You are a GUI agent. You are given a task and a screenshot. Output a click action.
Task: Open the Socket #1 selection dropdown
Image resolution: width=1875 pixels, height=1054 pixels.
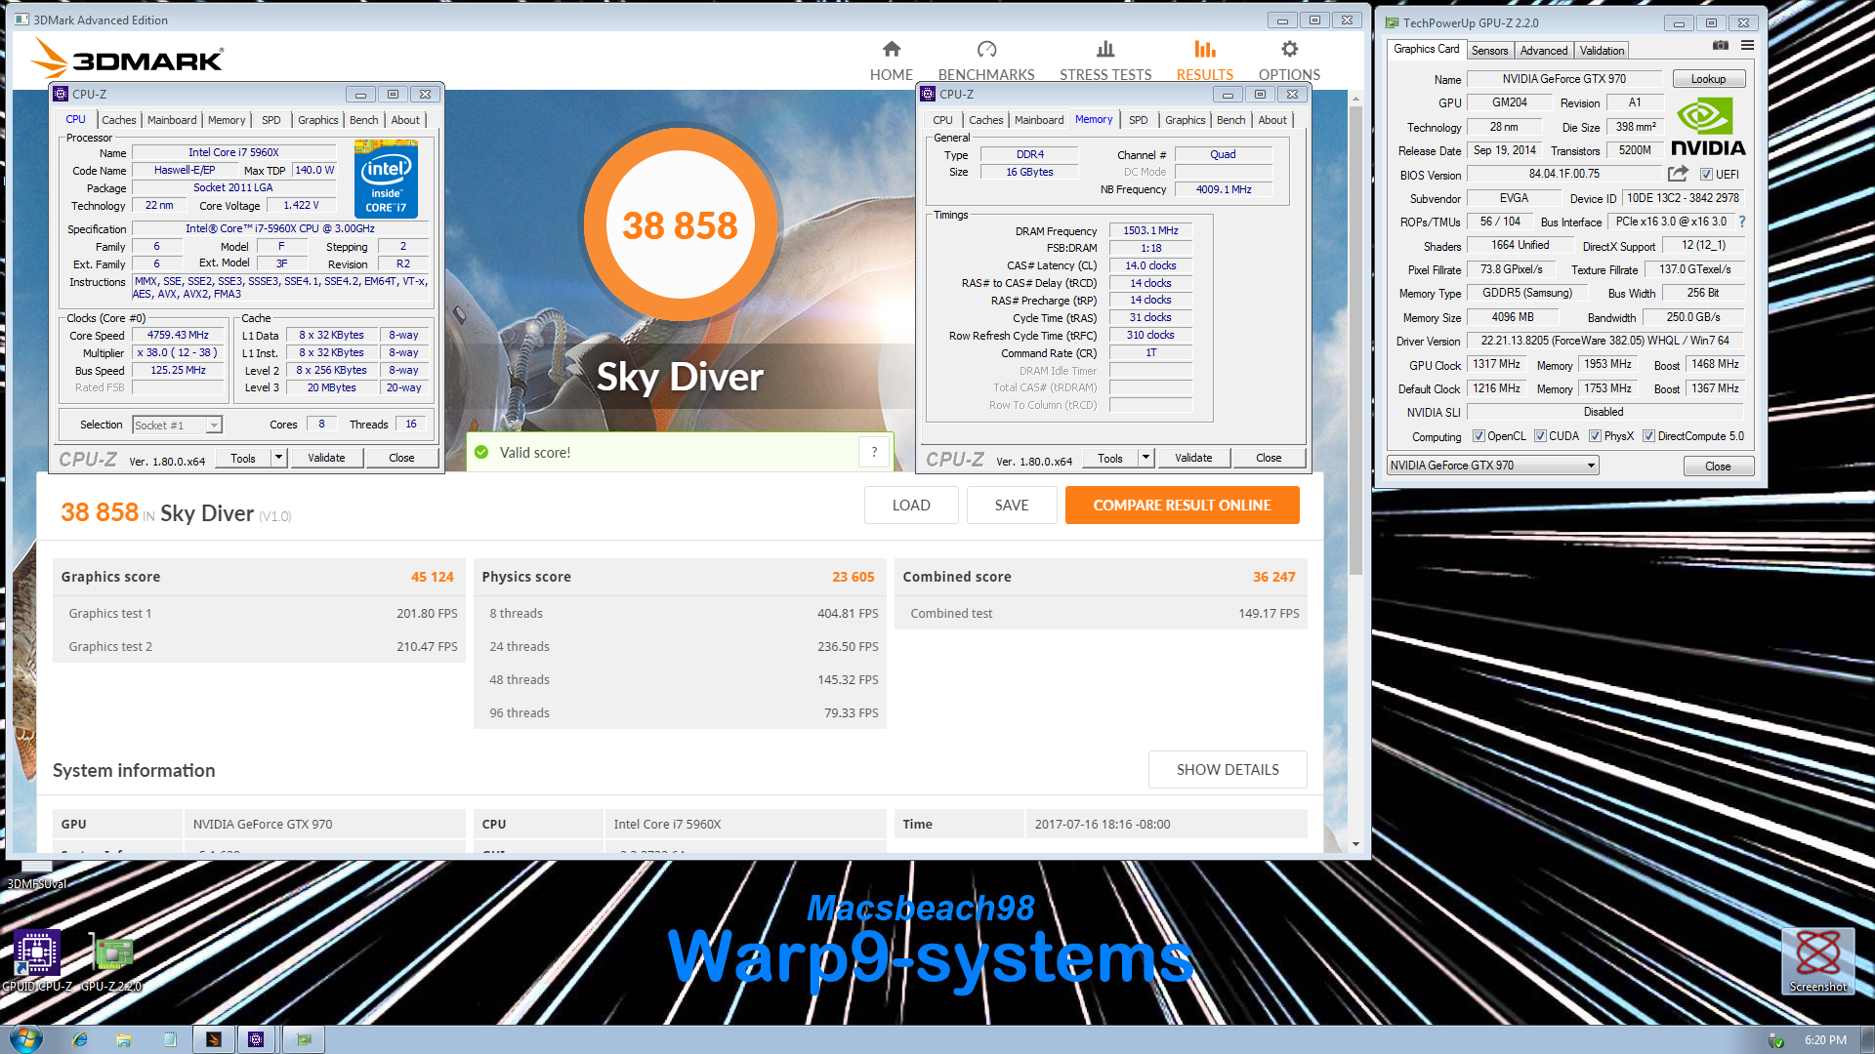point(177,425)
